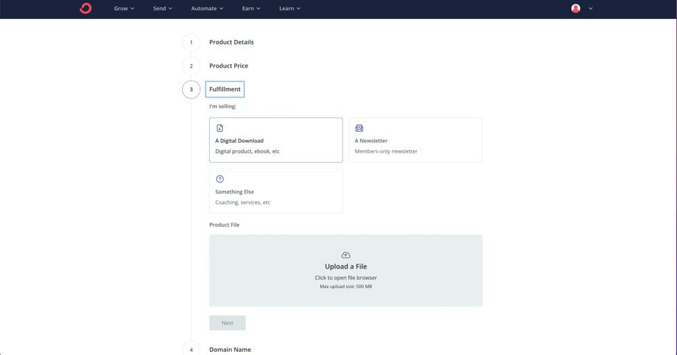Open the Send menu
This screenshot has width=677, height=355.
coord(162,8)
